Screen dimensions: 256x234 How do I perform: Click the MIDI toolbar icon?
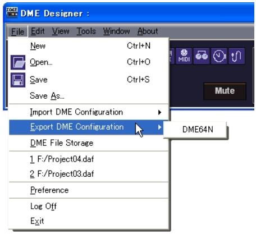184,56
